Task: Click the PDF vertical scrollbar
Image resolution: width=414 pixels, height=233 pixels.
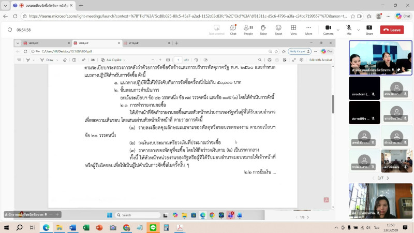Action: 333,104
